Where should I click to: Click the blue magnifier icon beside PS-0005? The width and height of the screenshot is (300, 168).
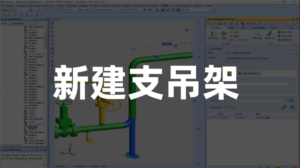293,108
